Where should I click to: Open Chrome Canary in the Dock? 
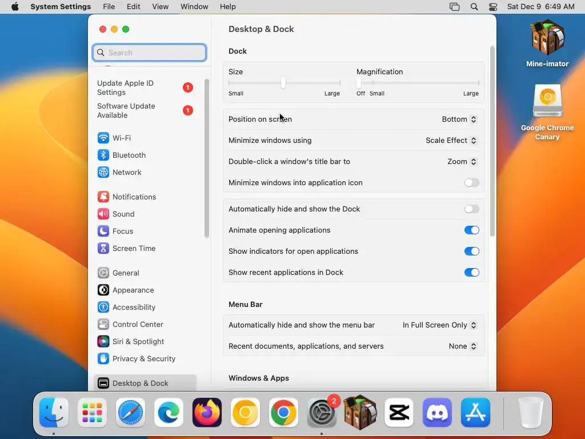click(x=245, y=413)
